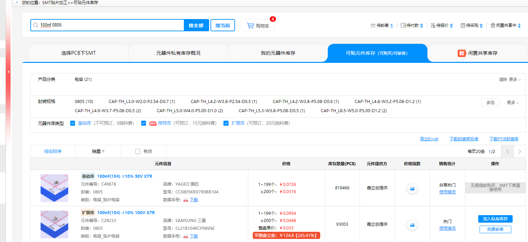Switch to the 我的元器件库存 tab
Image resolution: width=528 pixels, height=242 pixels.
coord(278,53)
